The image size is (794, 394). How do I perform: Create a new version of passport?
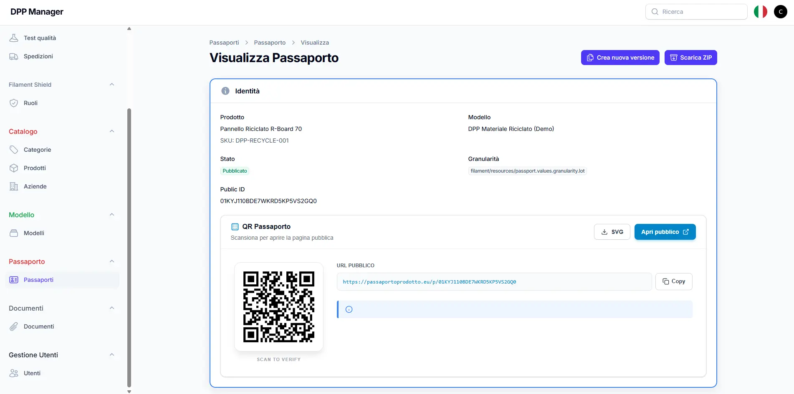coord(620,58)
